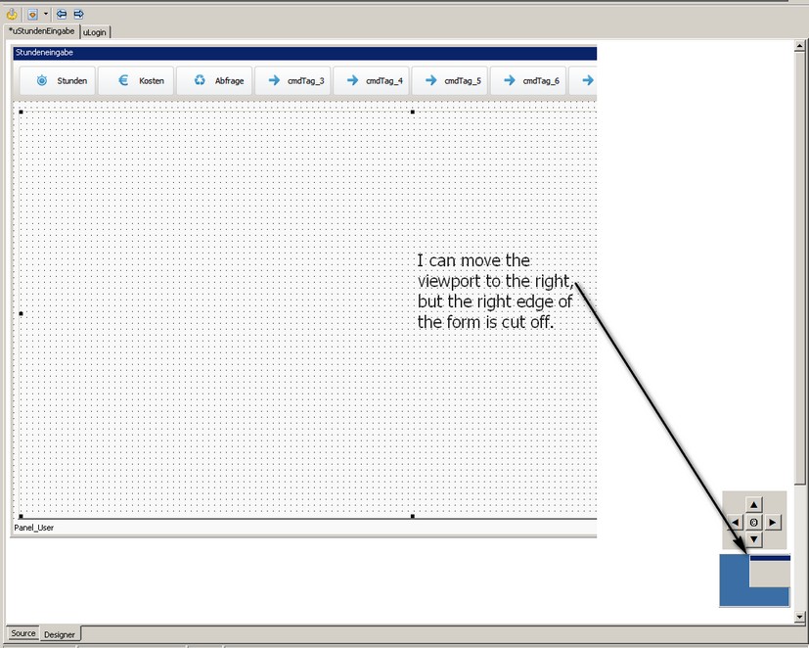Click the bottom-middle selection handle of the panel
The width and height of the screenshot is (809, 648).
click(412, 516)
